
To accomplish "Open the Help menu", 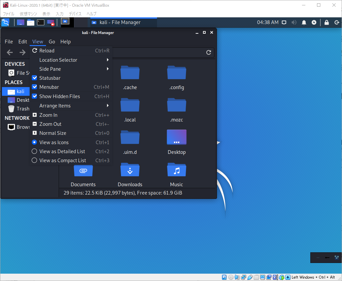I will point(65,41).
